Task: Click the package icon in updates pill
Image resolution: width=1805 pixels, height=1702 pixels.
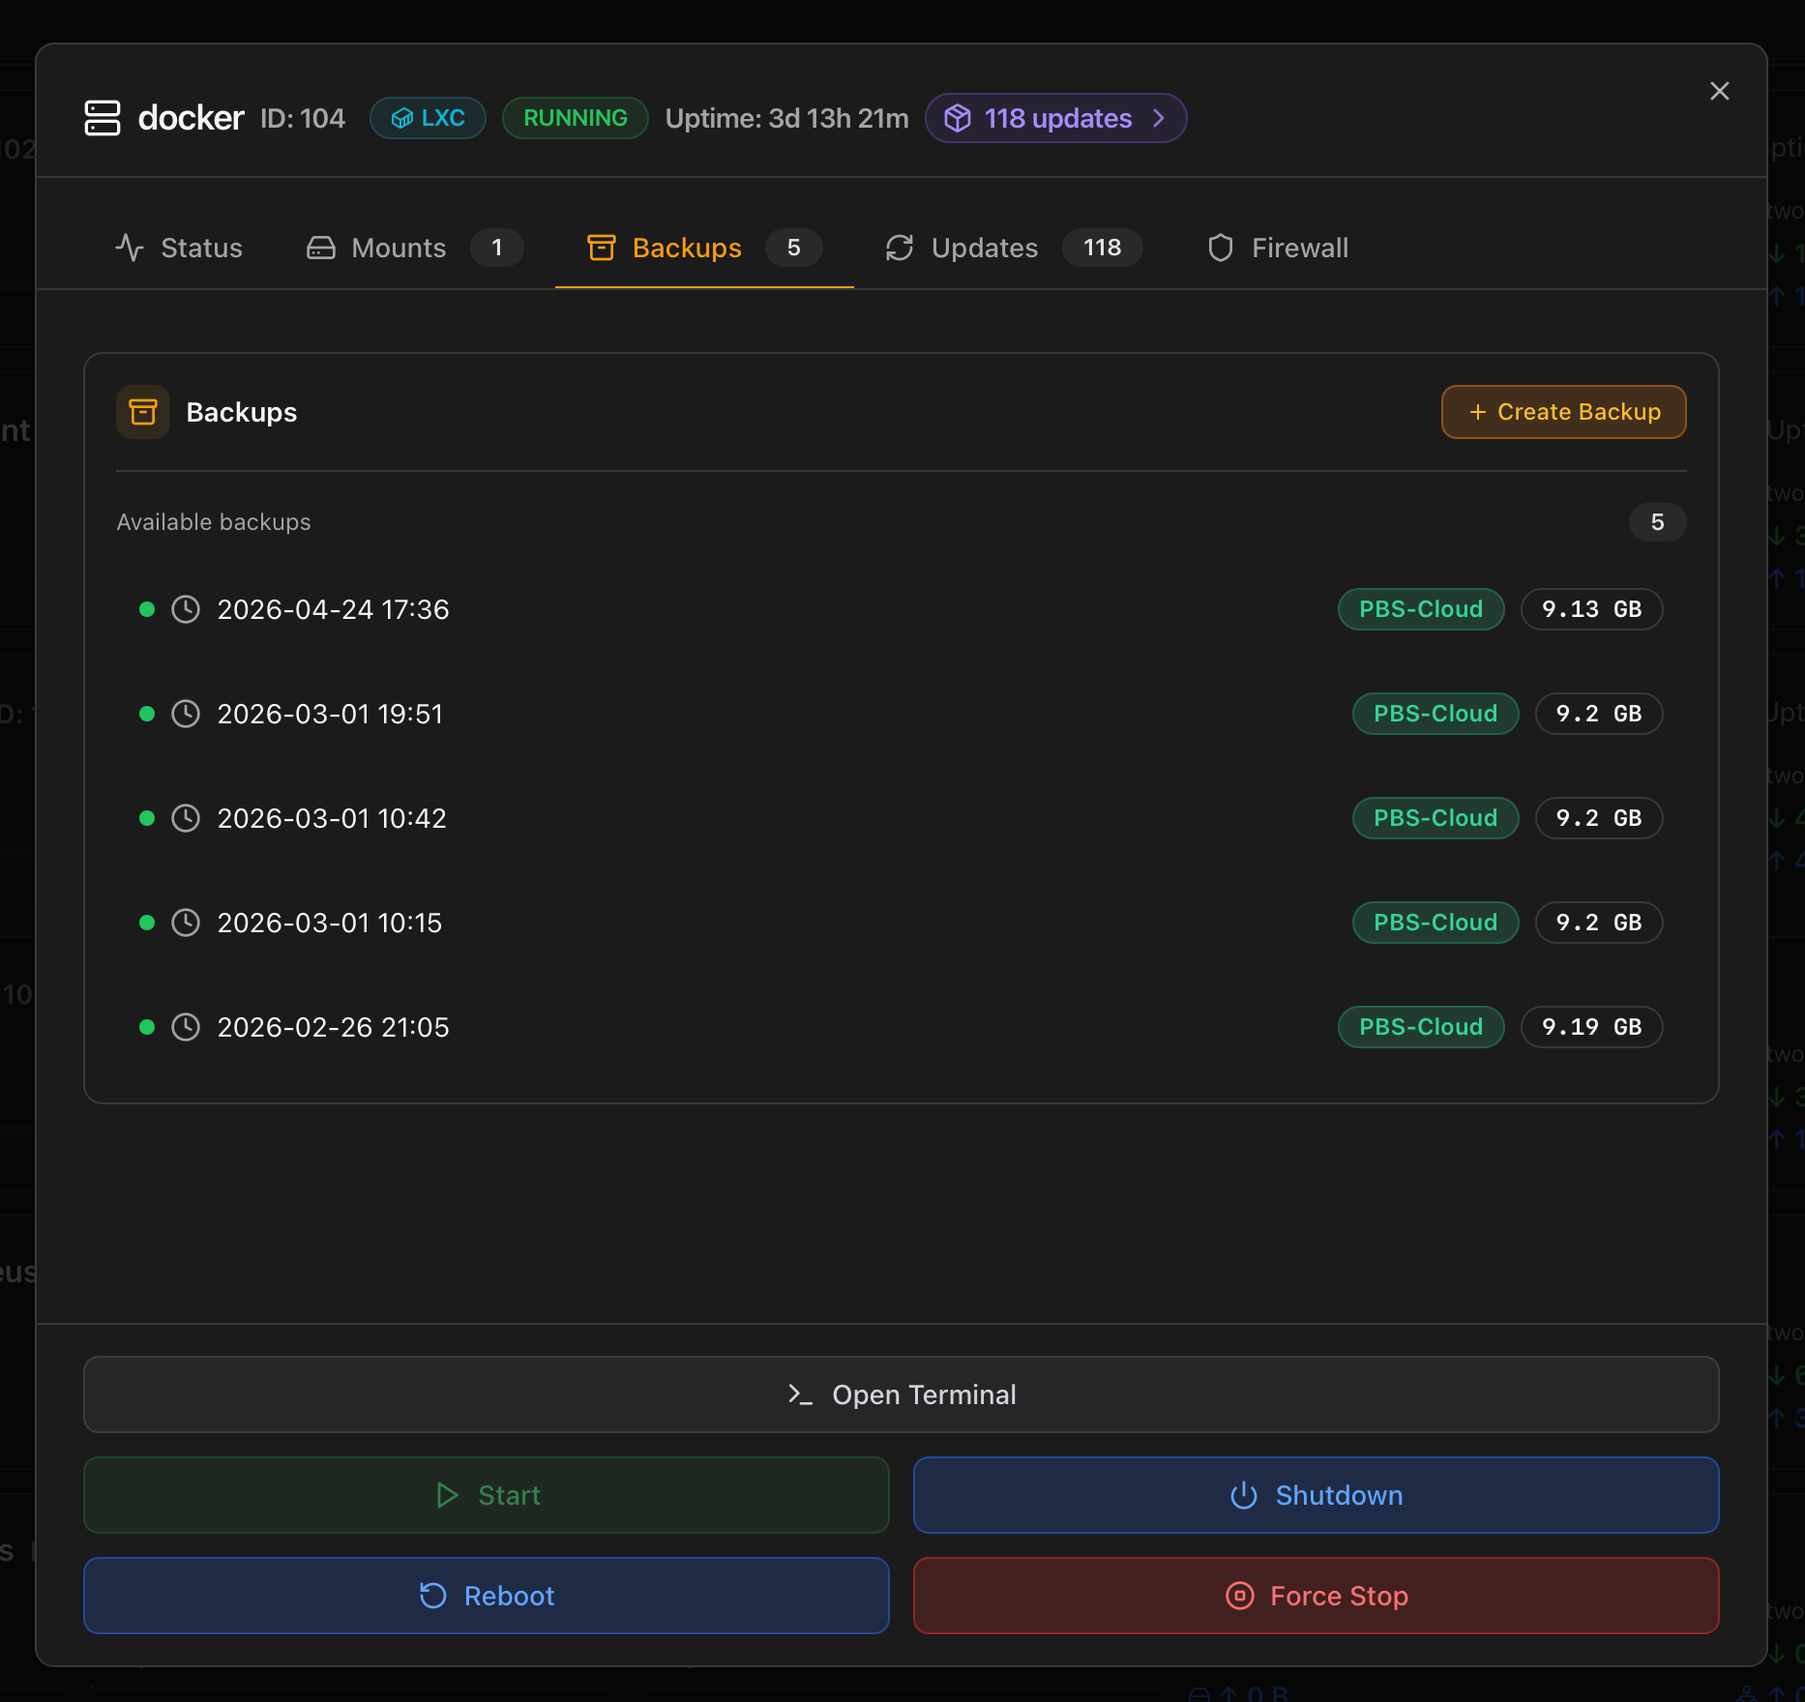Action: pos(958,118)
